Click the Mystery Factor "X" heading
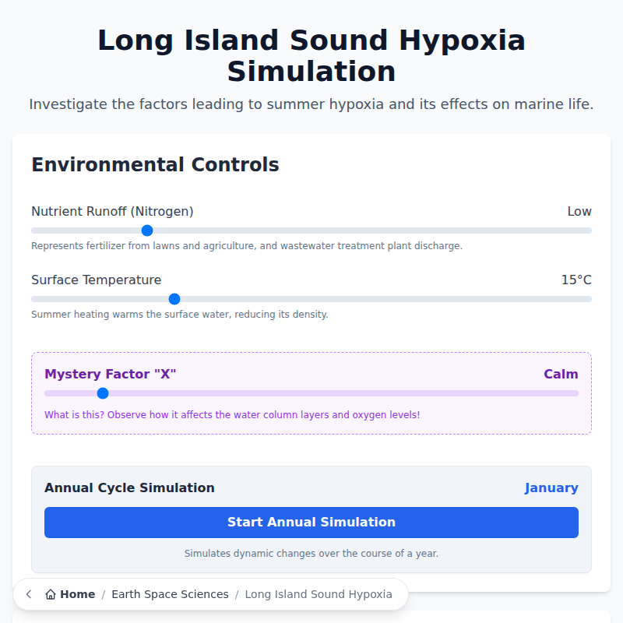The image size is (623, 623). coord(110,374)
